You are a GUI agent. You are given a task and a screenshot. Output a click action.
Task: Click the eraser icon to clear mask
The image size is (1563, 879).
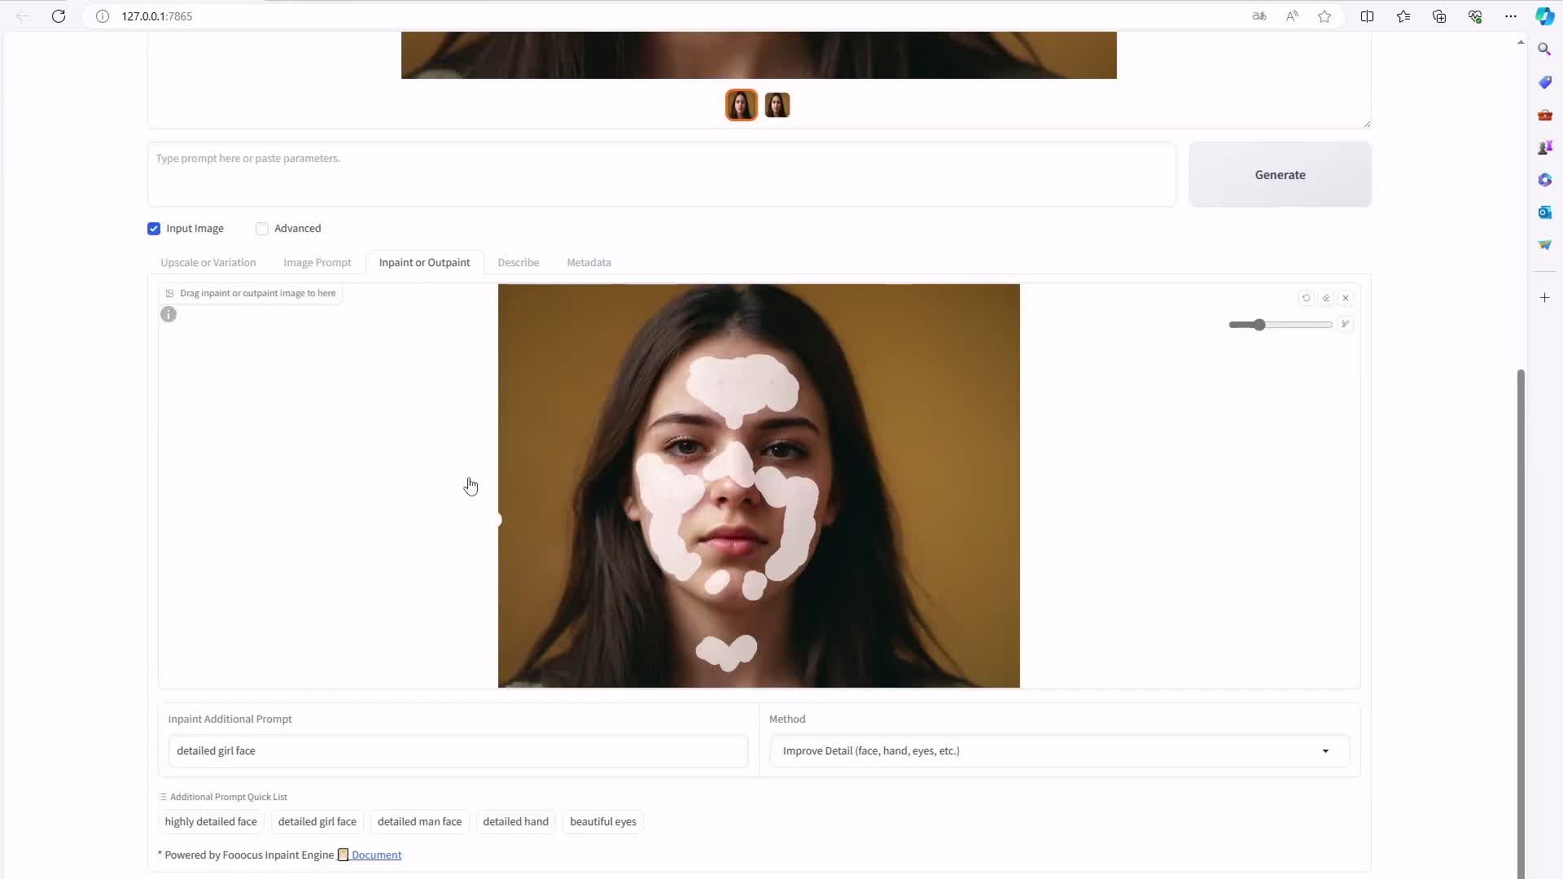1326,298
